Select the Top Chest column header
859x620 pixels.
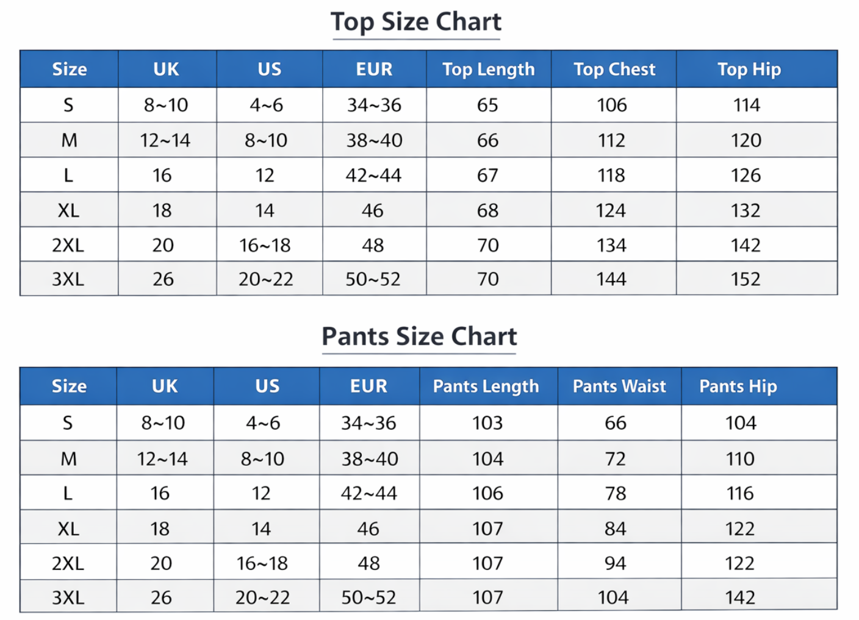click(x=614, y=69)
